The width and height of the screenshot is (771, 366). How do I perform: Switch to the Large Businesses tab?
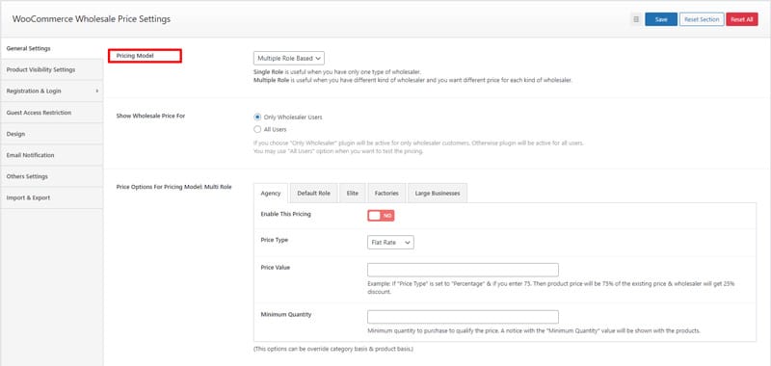(438, 193)
